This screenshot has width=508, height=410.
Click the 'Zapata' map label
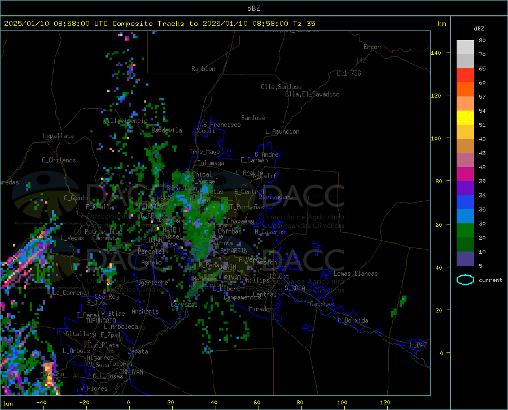click(138, 351)
